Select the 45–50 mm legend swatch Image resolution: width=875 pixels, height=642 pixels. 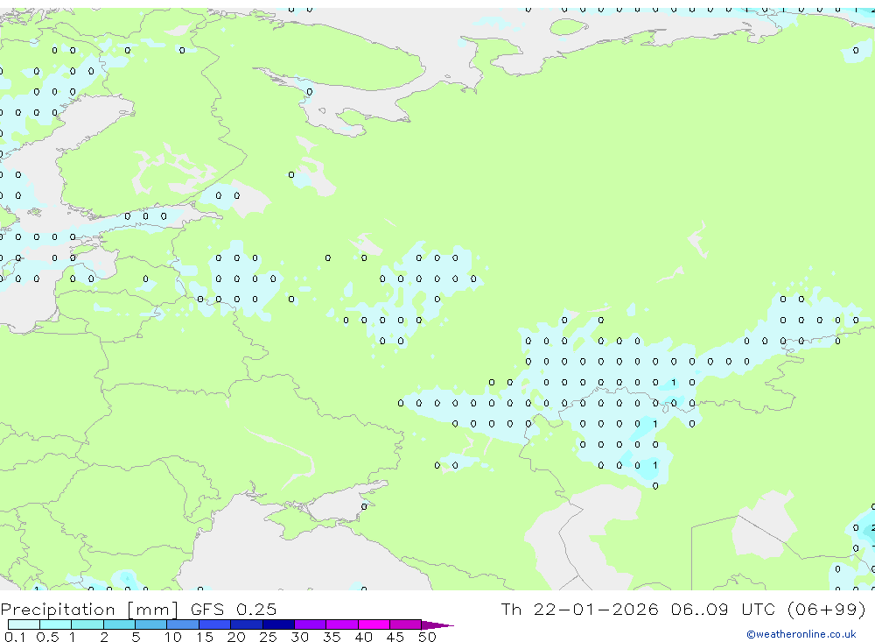click(x=406, y=624)
